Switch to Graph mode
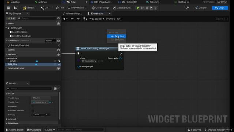Viewport: 234px width, 132px height. [220, 8]
